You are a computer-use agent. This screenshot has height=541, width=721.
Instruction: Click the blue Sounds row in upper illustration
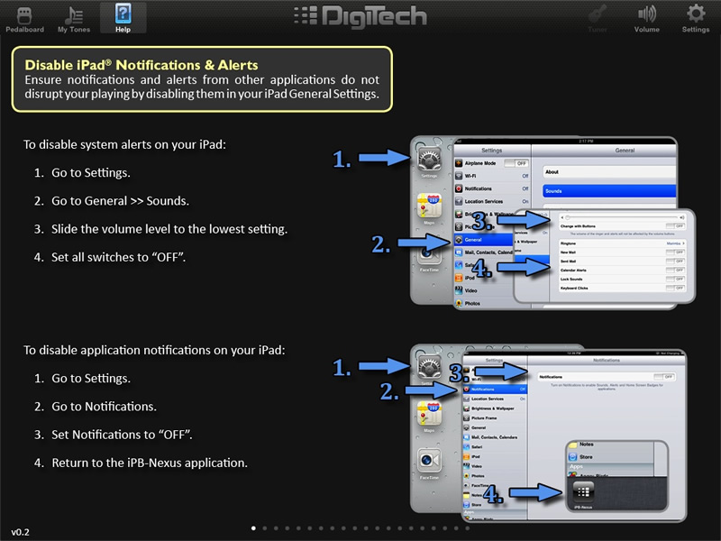609,191
